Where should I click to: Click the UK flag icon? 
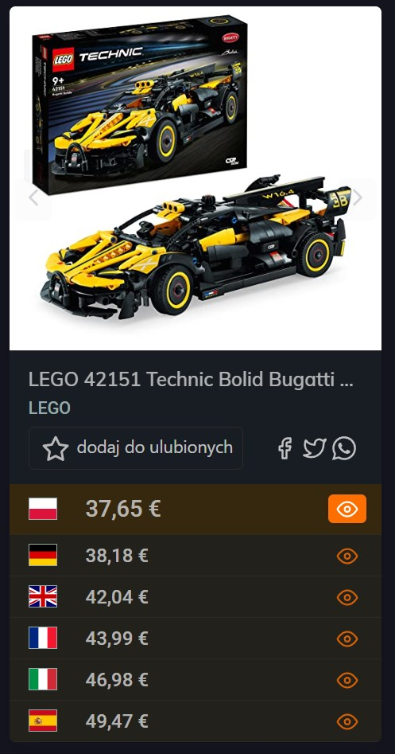click(x=43, y=596)
